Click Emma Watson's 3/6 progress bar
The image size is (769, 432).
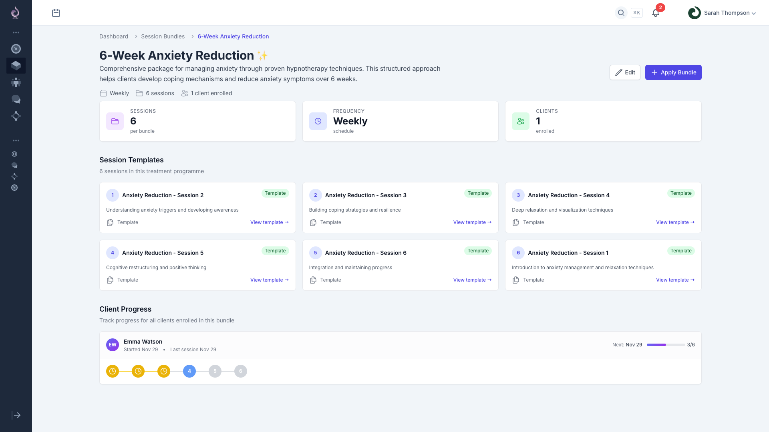click(x=665, y=345)
